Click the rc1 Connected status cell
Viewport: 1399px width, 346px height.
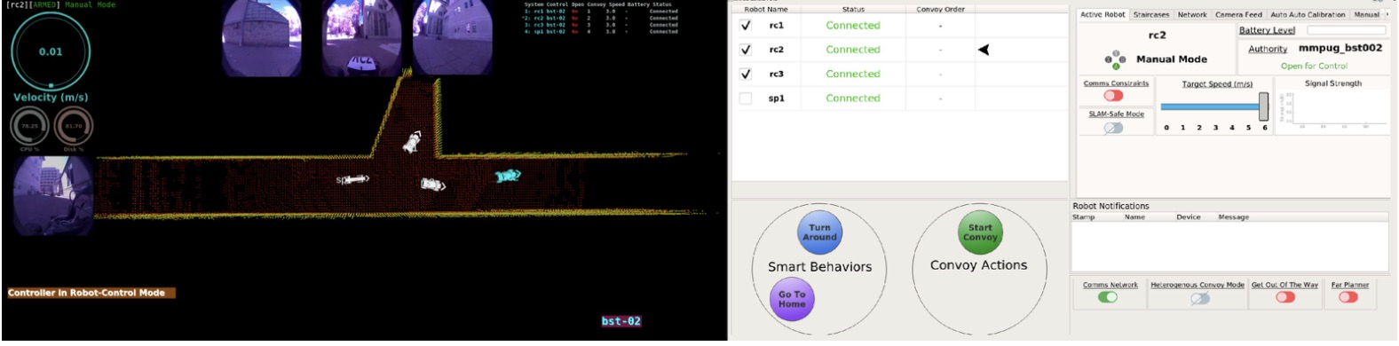(x=853, y=26)
